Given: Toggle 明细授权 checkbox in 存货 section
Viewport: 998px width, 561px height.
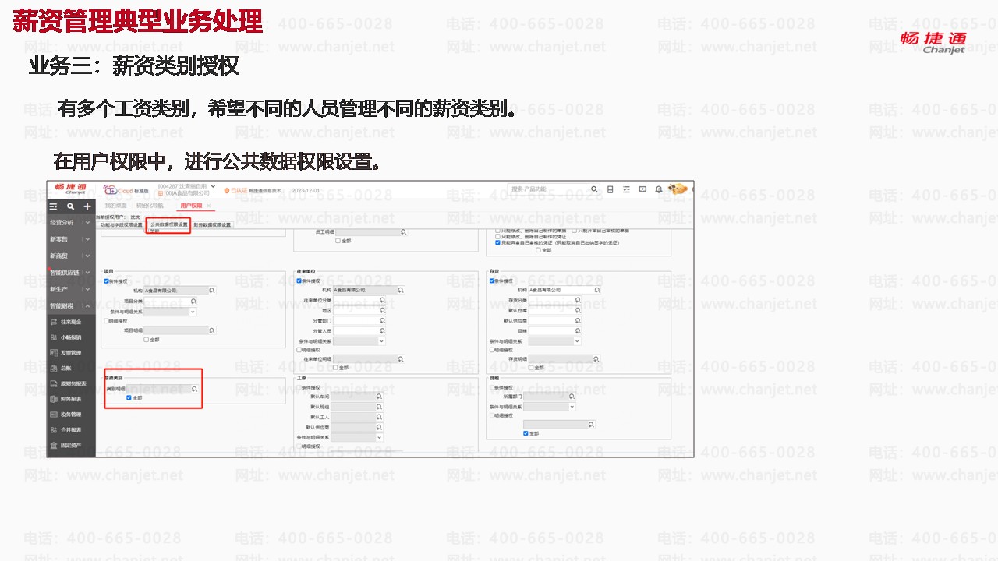Looking at the screenshot, I should [491, 350].
